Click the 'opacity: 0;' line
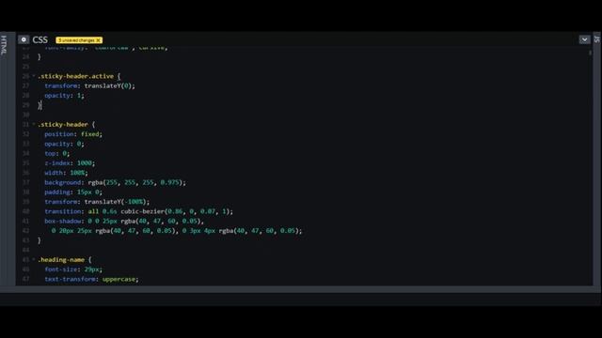The width and height of the screenshot is (602, 338). 64,144
